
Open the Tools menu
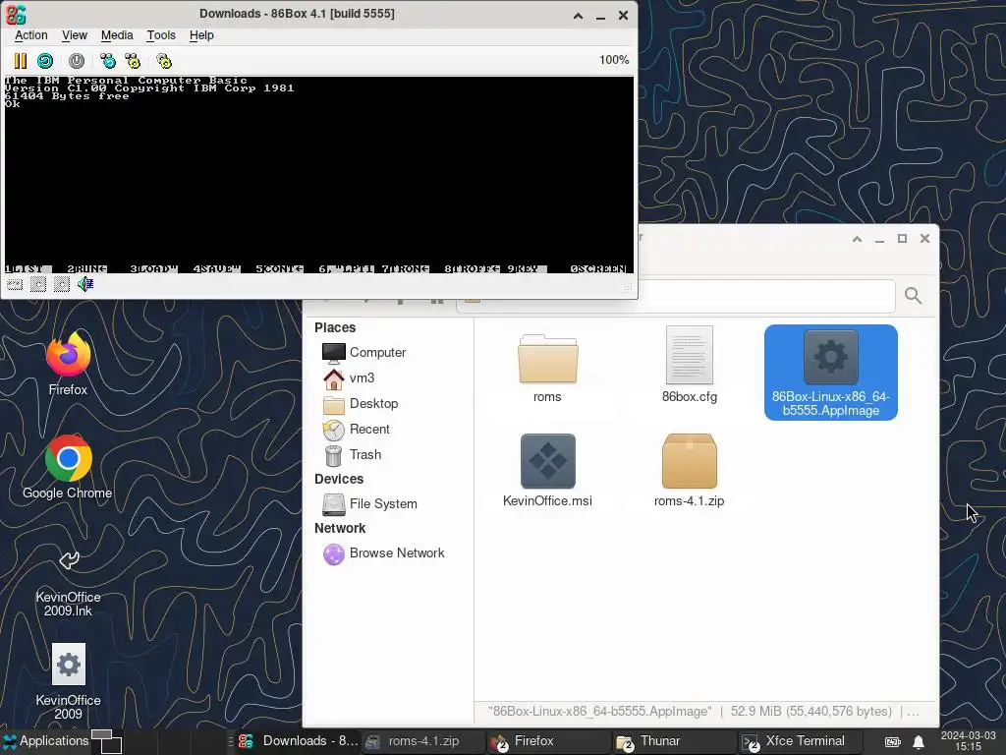(x=160, y=35)
